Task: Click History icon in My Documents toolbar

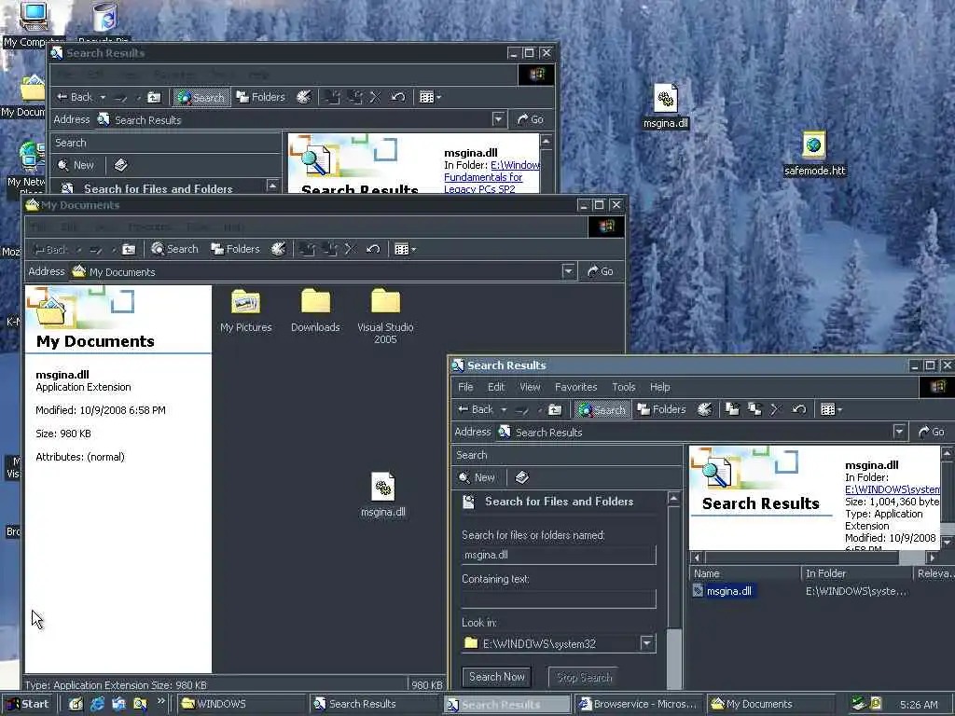Action: (x=278, y=249)
